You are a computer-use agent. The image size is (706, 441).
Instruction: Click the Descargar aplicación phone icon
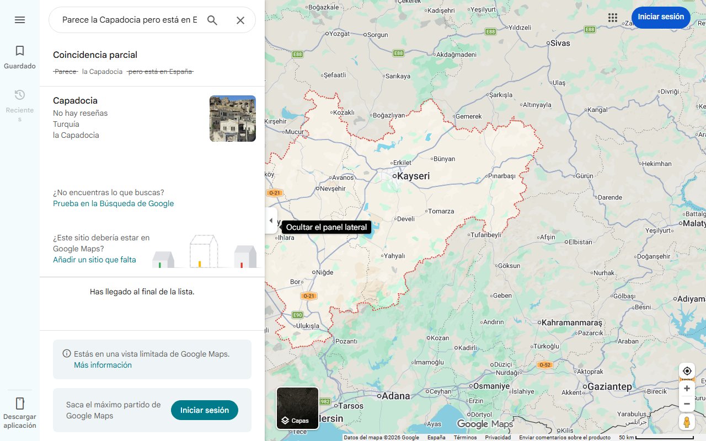pos(20,403)
